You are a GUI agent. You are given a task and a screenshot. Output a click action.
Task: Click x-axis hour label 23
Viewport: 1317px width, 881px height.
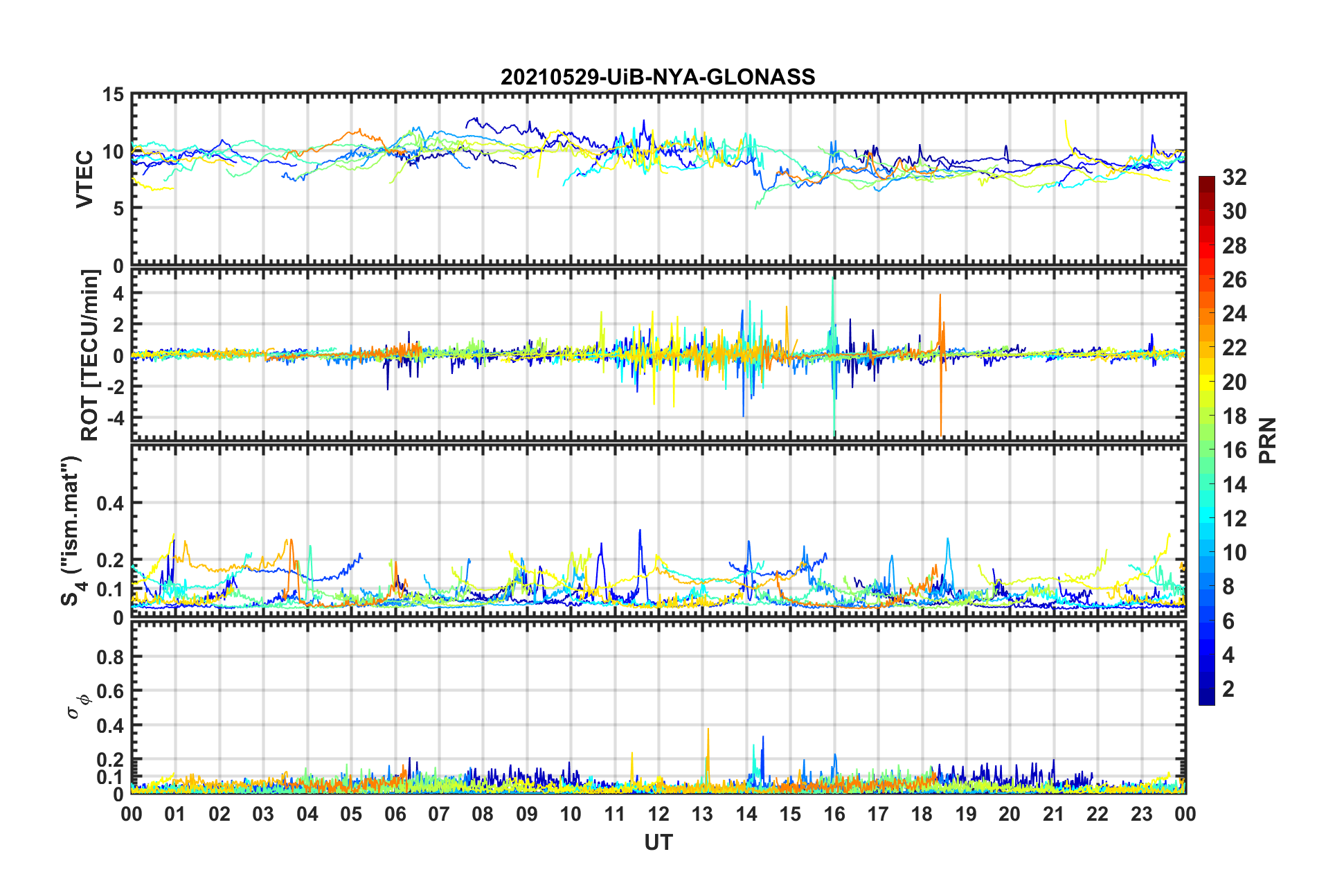[x=1142, y=814]
